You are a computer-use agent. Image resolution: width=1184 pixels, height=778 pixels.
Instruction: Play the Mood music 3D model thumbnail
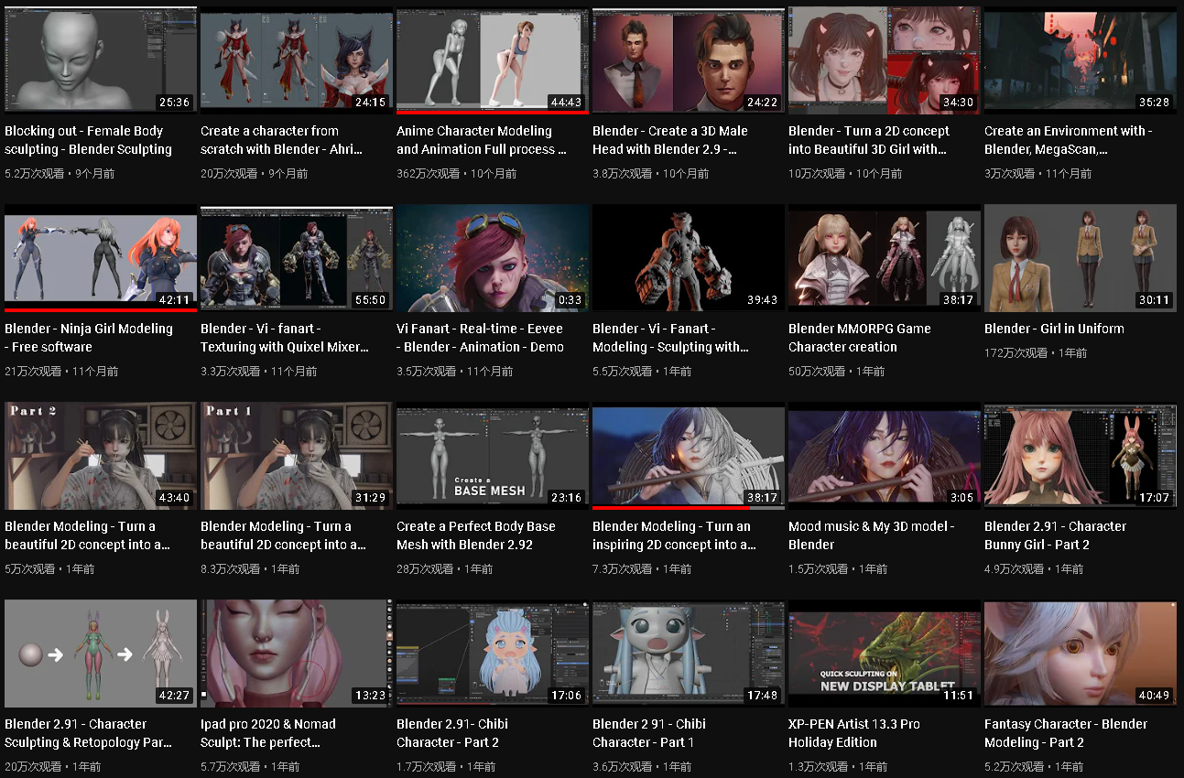[885, 455]
